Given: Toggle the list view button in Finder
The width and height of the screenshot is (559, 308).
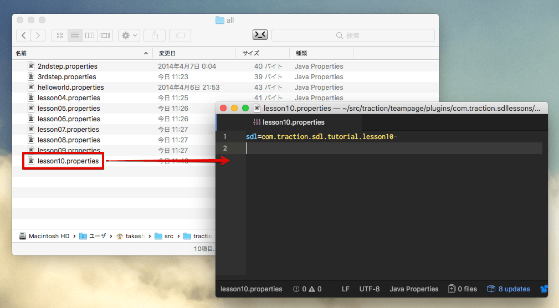Looking at the screenshot, I should (74, 35).
